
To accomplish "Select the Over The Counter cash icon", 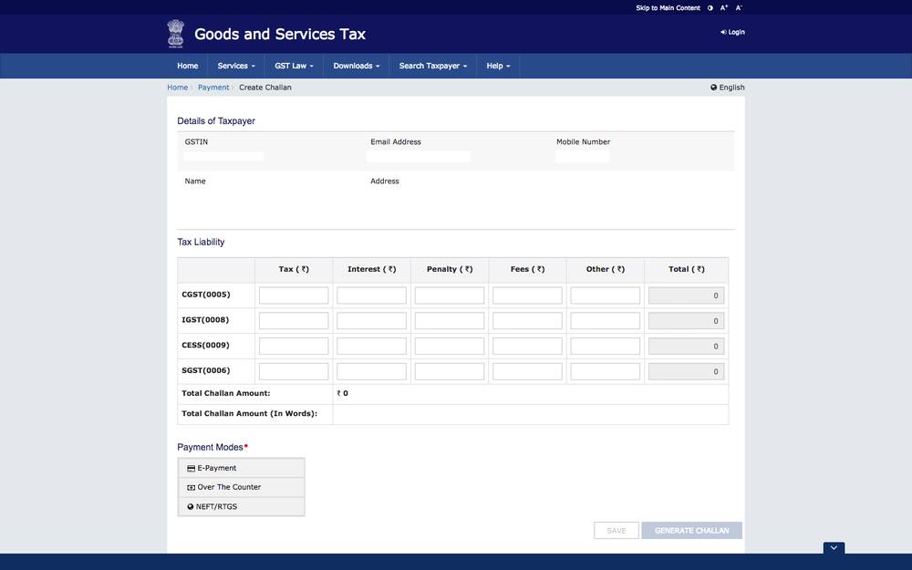I will tap(189, 485).
